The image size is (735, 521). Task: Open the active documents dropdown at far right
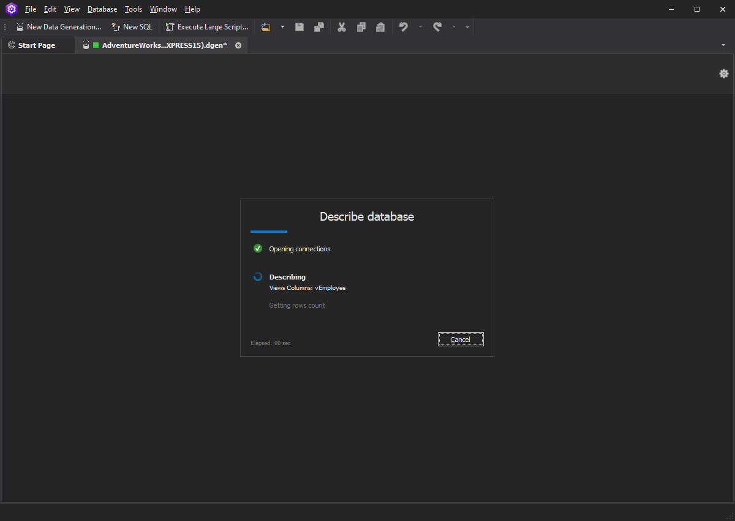723,45
